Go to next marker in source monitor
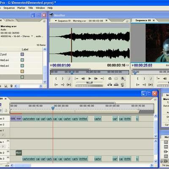169x169 pixels. click(102, 79)
